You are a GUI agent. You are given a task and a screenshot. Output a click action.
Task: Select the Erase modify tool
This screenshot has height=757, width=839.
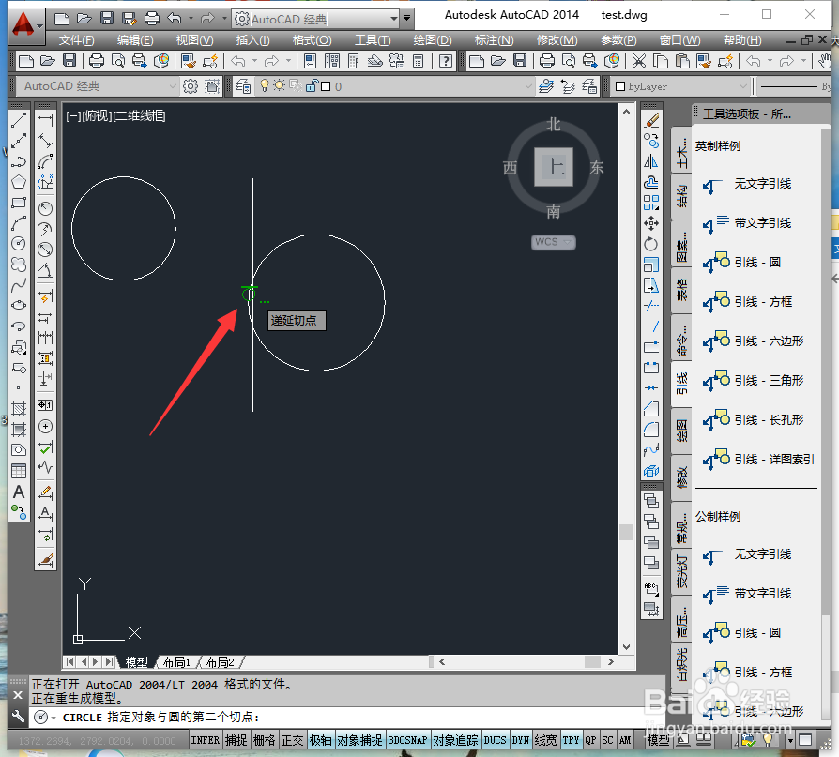[651, 120]
